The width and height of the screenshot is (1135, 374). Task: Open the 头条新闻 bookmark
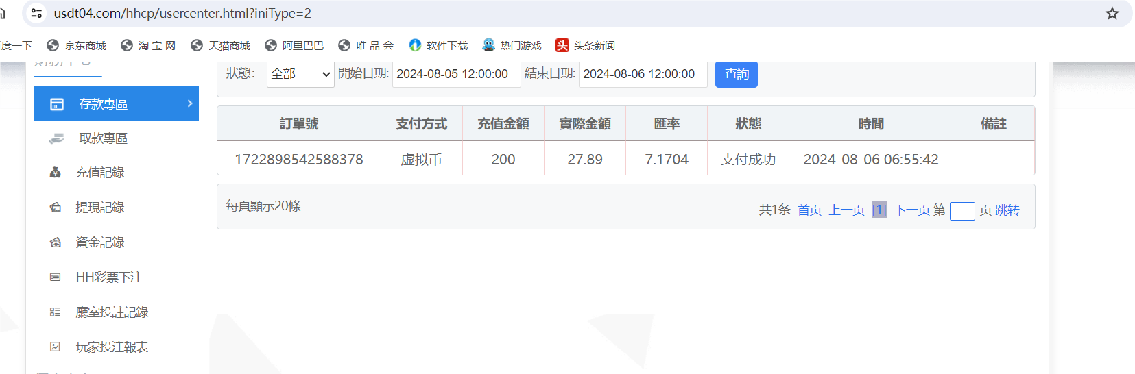[x=585, y=46]
